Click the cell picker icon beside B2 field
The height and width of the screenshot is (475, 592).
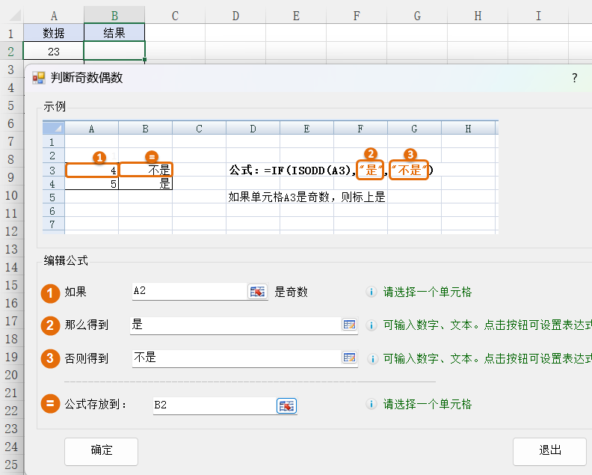287,405
